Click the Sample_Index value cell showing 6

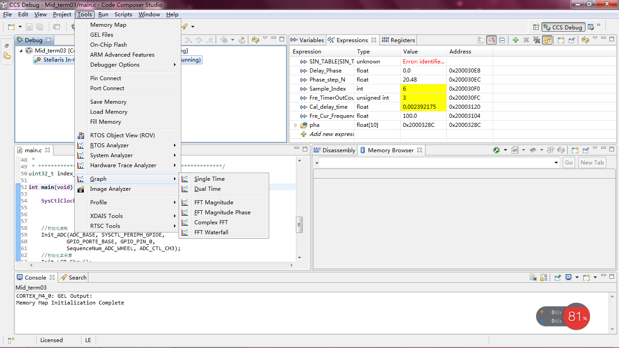423,89
